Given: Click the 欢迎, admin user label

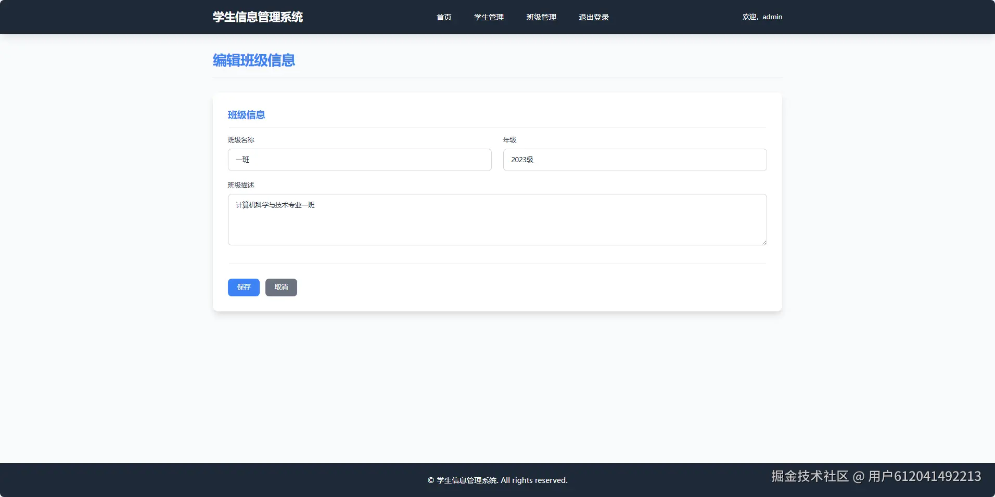Looking at the screenshot, I should pos(762,17).
